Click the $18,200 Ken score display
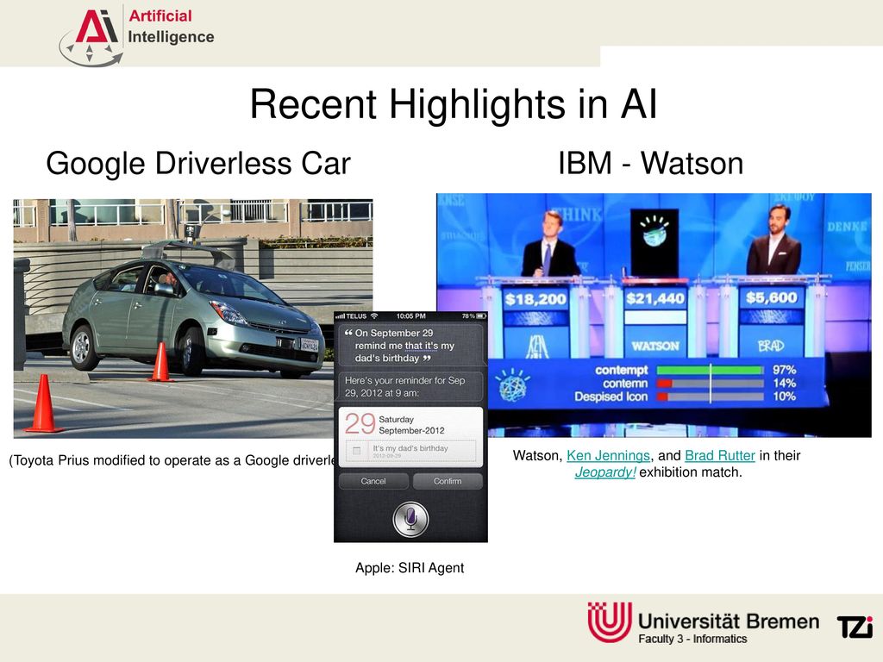This screenshot has height=662, width=883. pyautogui.click(x=535, y=299)
